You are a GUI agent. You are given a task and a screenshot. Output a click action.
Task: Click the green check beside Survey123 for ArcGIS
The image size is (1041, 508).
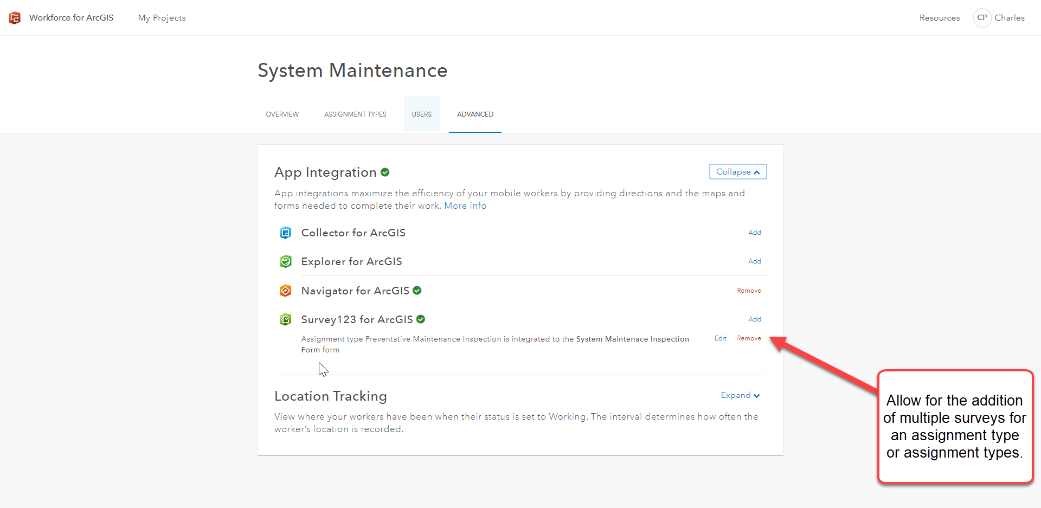(x=421, y=319)
